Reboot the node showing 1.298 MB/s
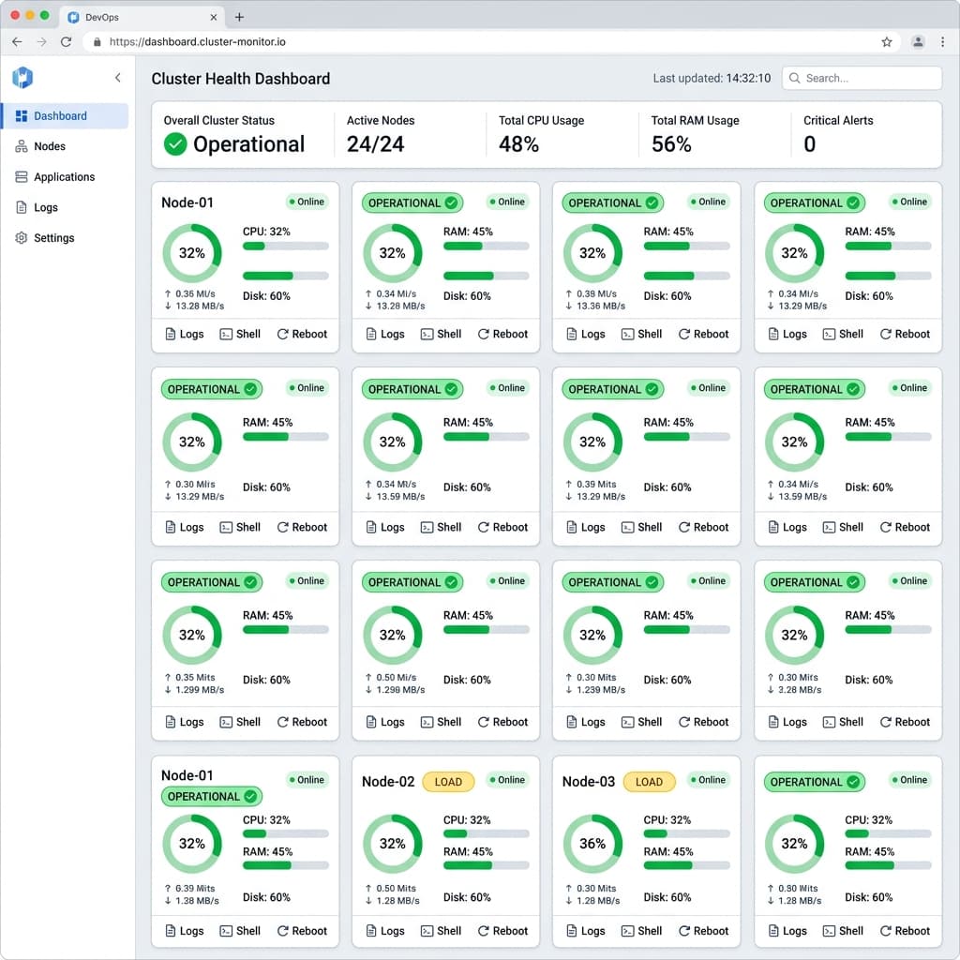The image size is (960, 960). click(x=502, y=723)
